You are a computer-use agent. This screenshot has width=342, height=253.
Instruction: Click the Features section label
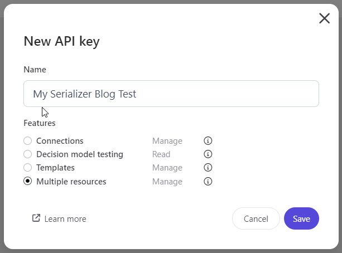pos(40,123)
